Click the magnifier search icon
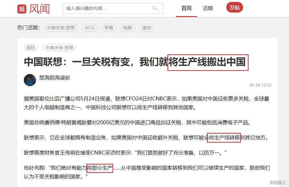This screenshot has height=187, width=289. coord(155,8)
